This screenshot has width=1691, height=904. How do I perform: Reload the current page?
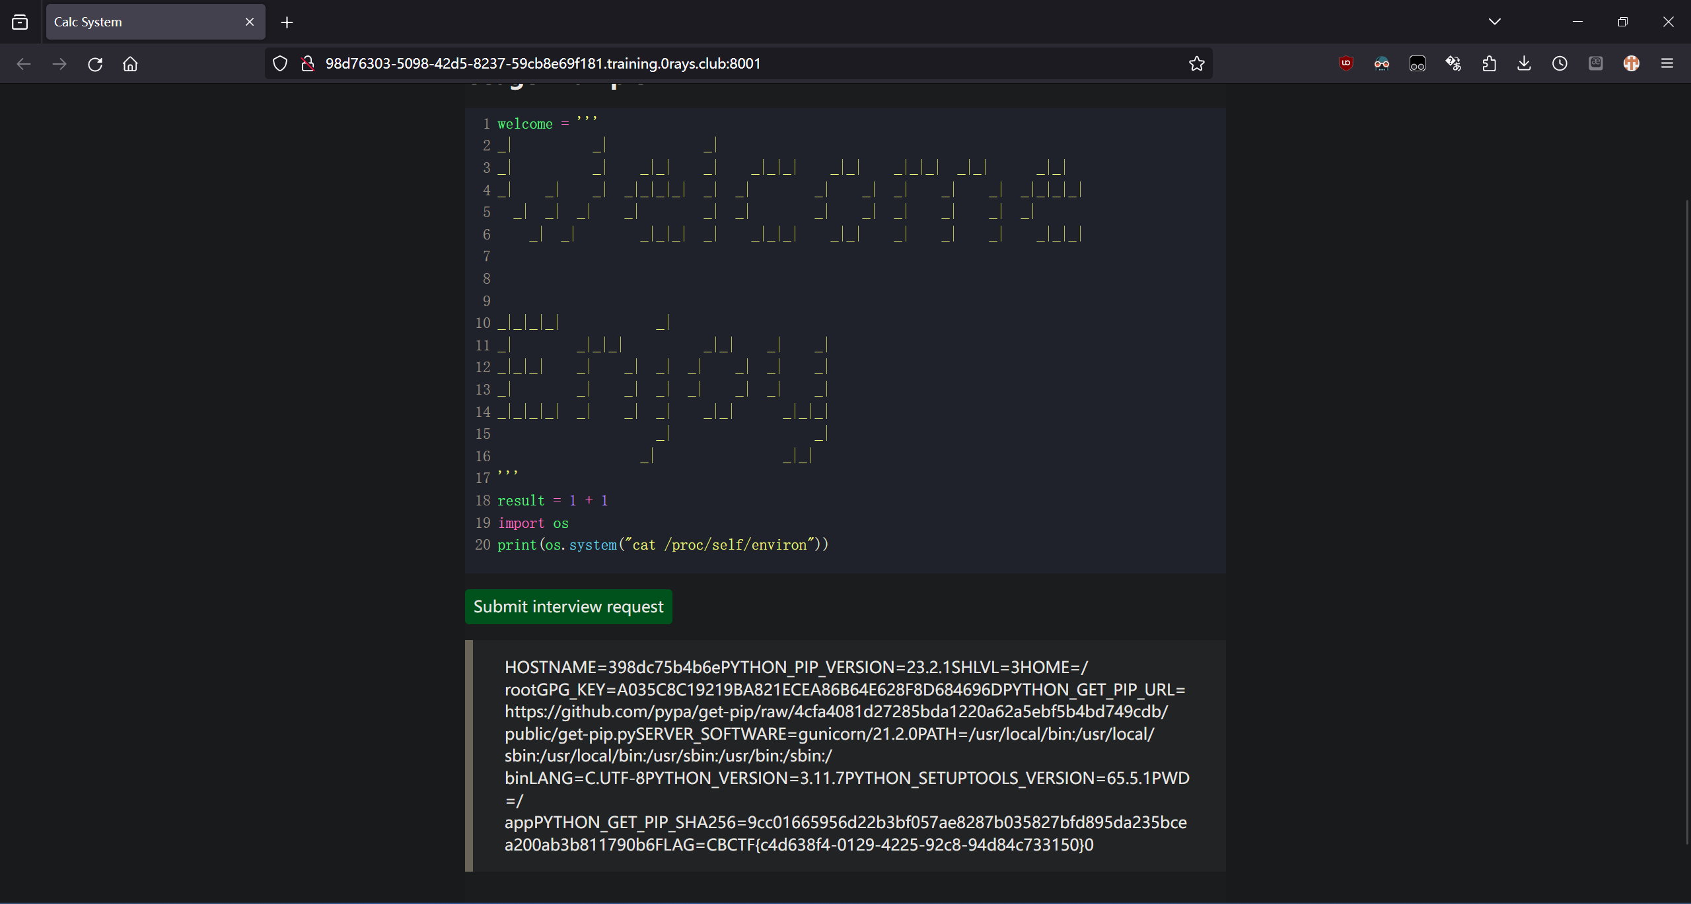[95, 64]
